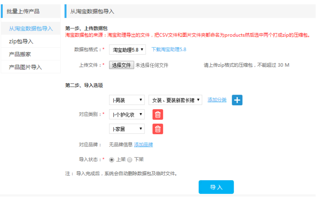Delete the 个护化妆 category row

click(x=158, y=115)
